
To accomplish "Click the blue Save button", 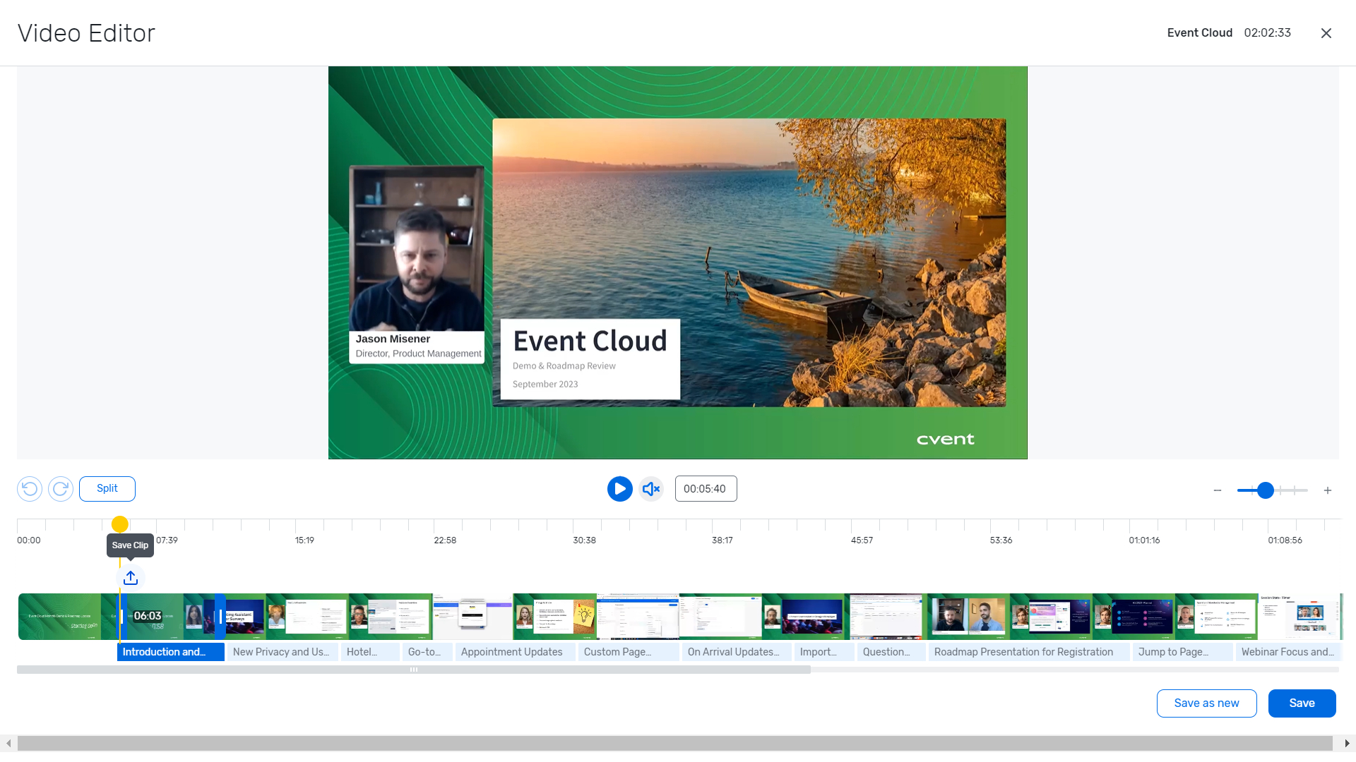I will pos(1302,703).
